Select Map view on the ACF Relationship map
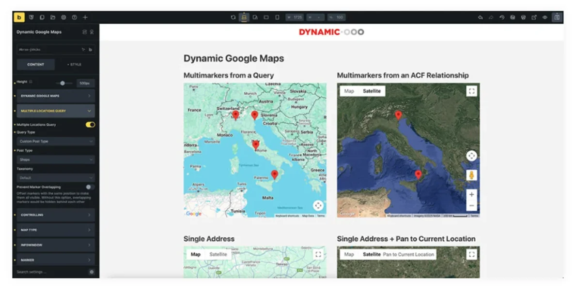 [x=349, y=91]
